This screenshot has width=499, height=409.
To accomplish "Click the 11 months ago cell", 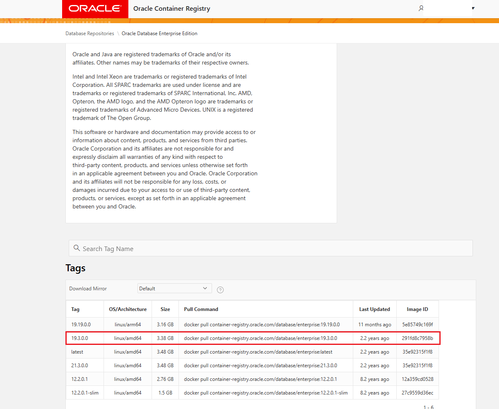I will coord(375,325).
